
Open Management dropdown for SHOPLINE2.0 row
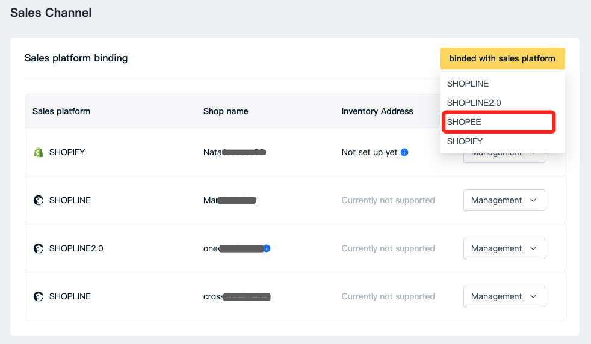click(504, 248)
